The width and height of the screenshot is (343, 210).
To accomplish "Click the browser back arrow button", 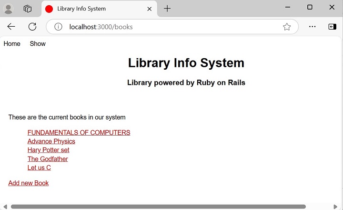I will (11, 27).
